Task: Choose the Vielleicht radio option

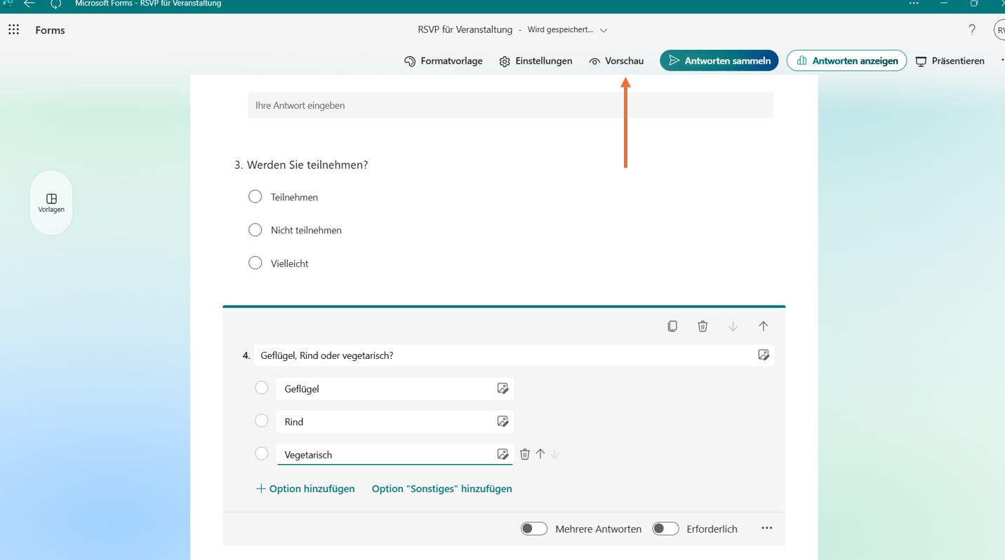Action: pyautogui.click(x=255, y=264)
